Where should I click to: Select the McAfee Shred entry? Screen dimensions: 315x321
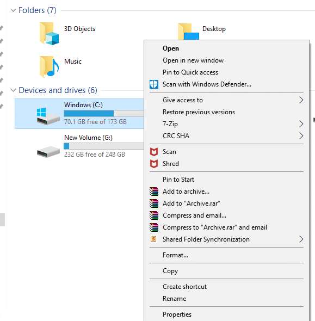click(x=226, y=164)
